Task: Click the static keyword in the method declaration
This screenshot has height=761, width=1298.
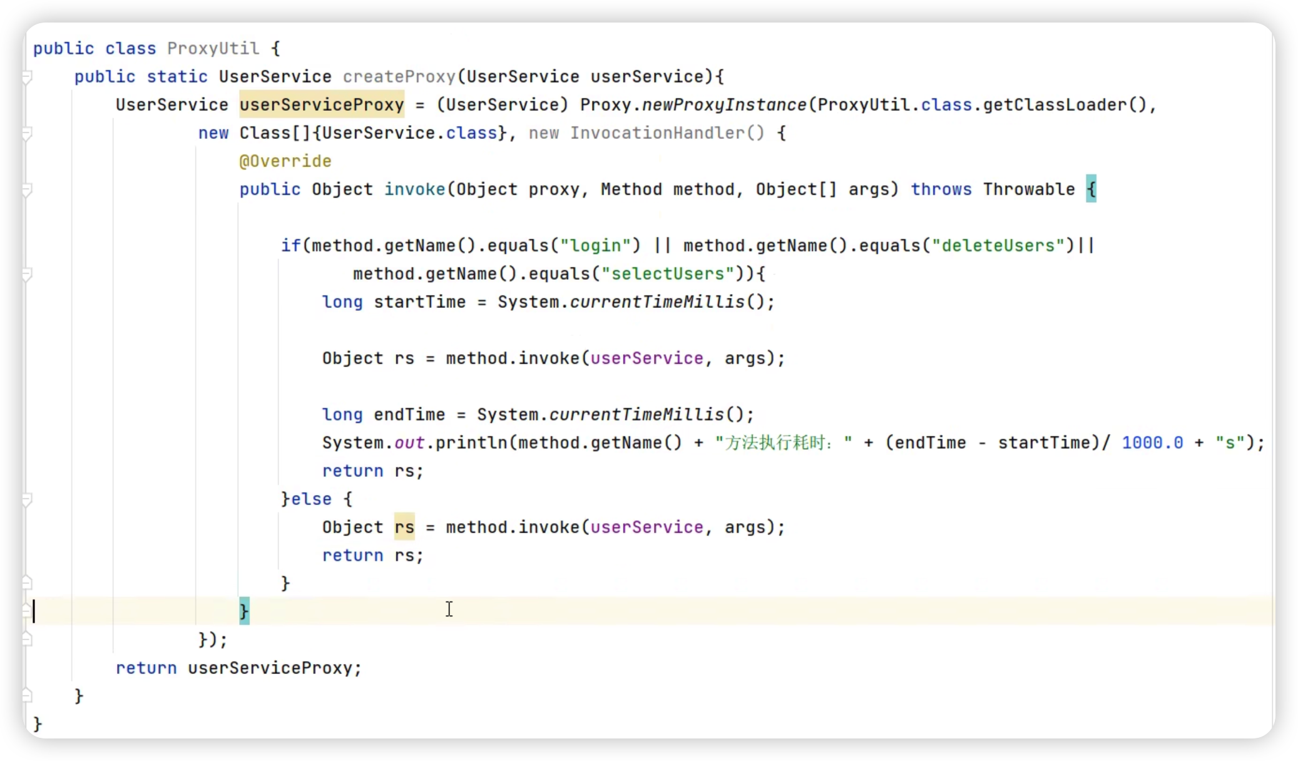Action: [177, 76]
